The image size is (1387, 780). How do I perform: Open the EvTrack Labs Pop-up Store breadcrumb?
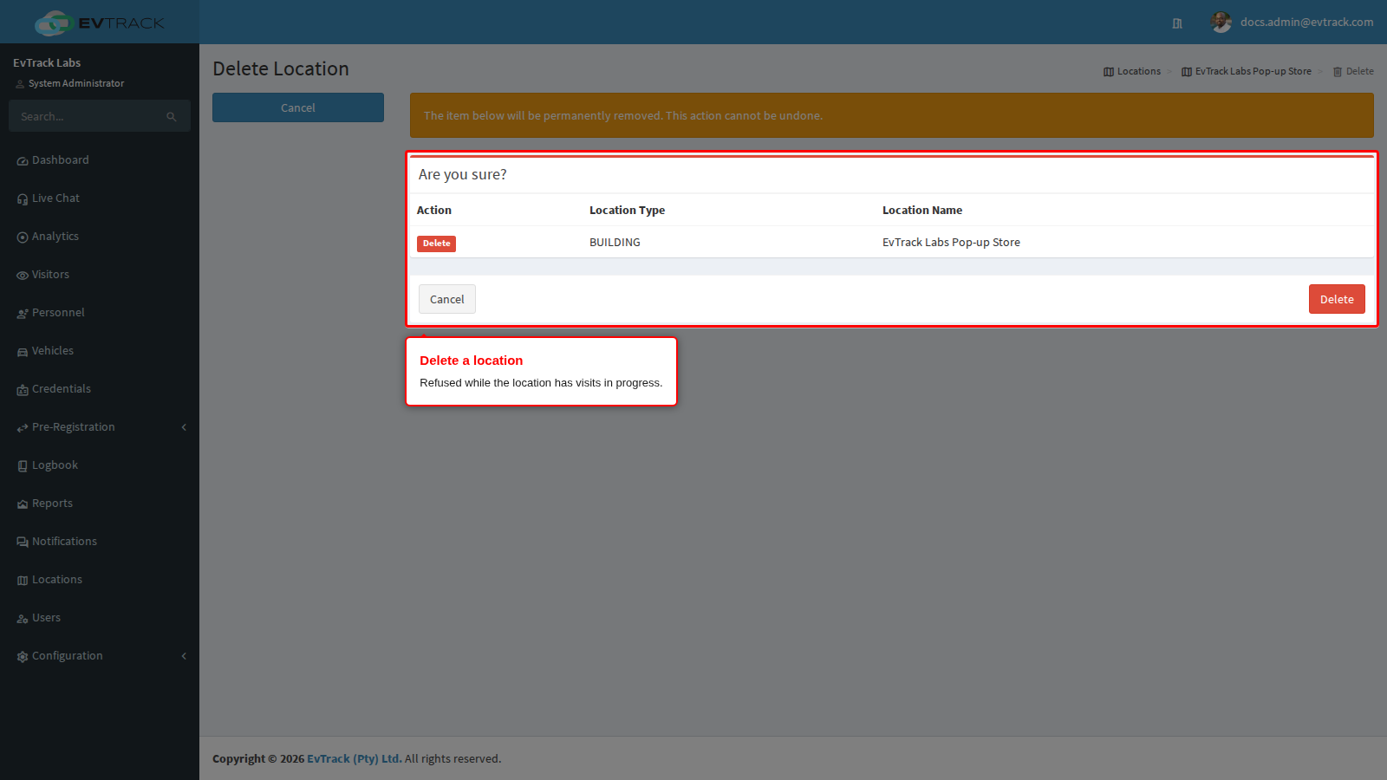tap(1247, 71)
